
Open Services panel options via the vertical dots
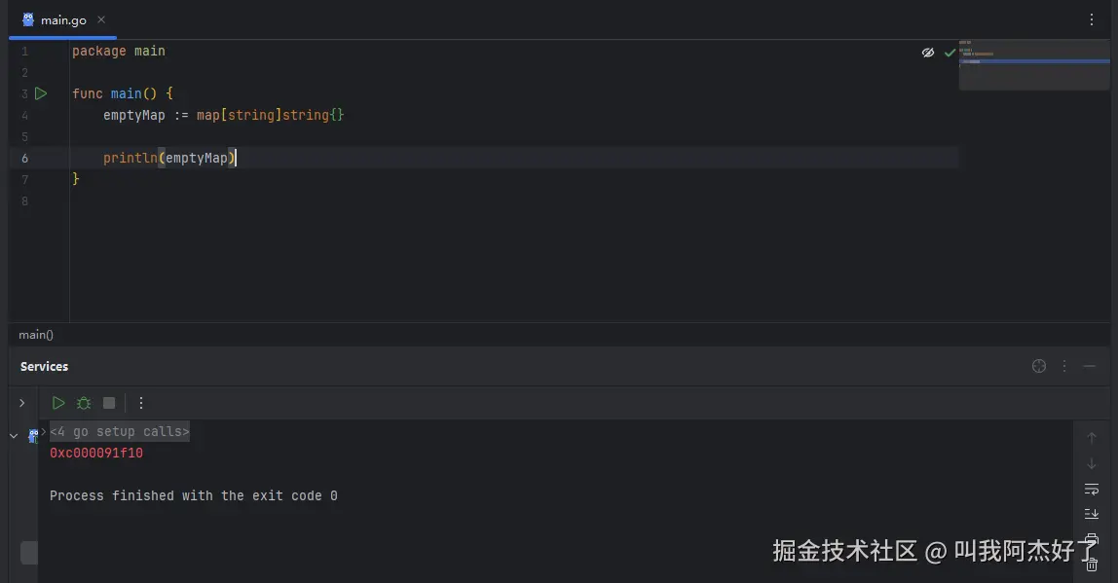(x=1064, y=366)
